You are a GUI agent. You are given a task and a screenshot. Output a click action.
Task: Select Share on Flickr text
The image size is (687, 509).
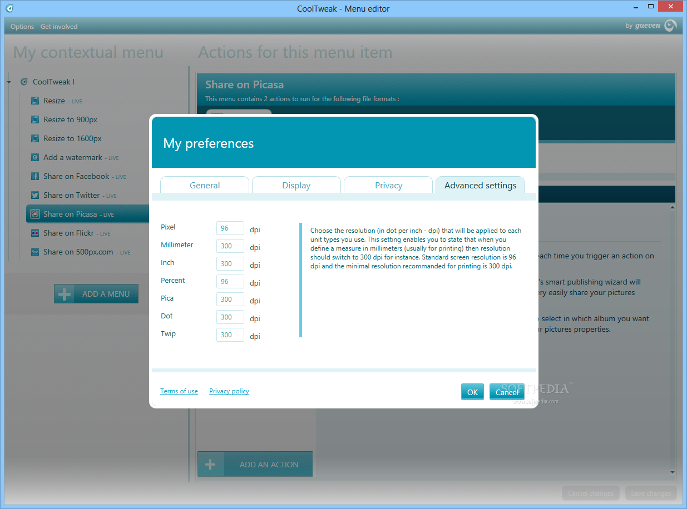point(68,233)
